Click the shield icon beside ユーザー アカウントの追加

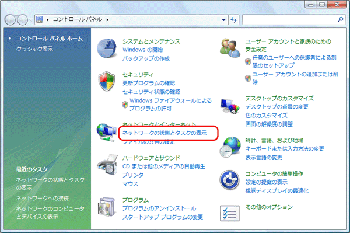point(248,78)
